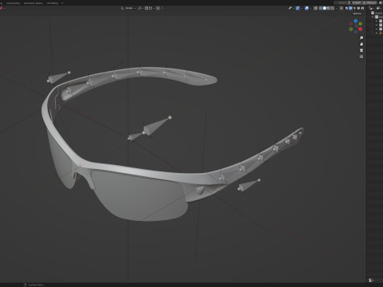Expand the first child object in outliner
The image size is (383, 287).
pos(377,21)
